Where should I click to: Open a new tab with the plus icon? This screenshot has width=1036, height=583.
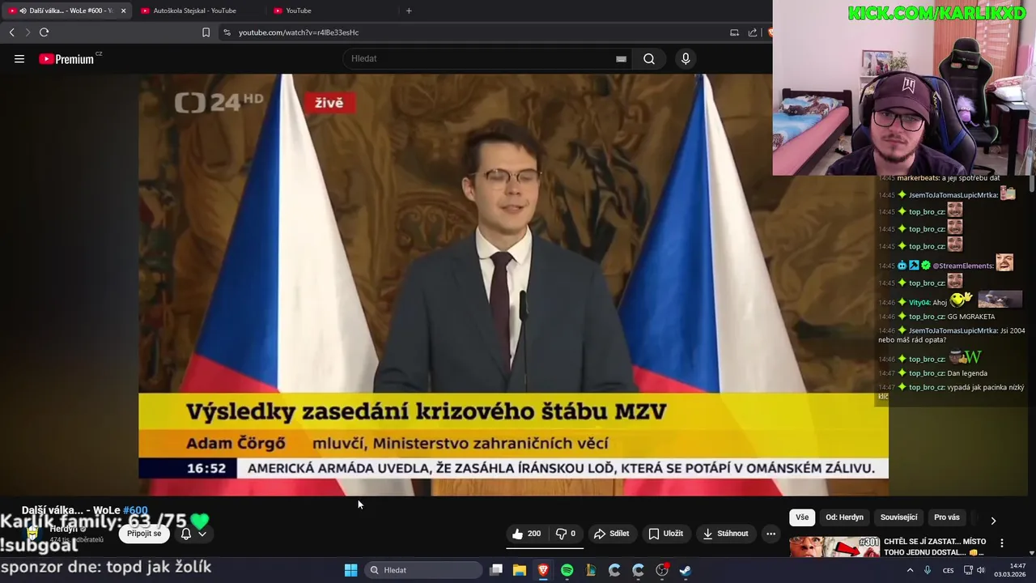tap(409, 11)
